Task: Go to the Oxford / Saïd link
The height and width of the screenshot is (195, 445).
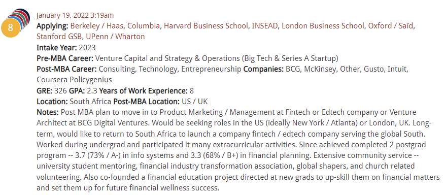Action: coord(391,26)
